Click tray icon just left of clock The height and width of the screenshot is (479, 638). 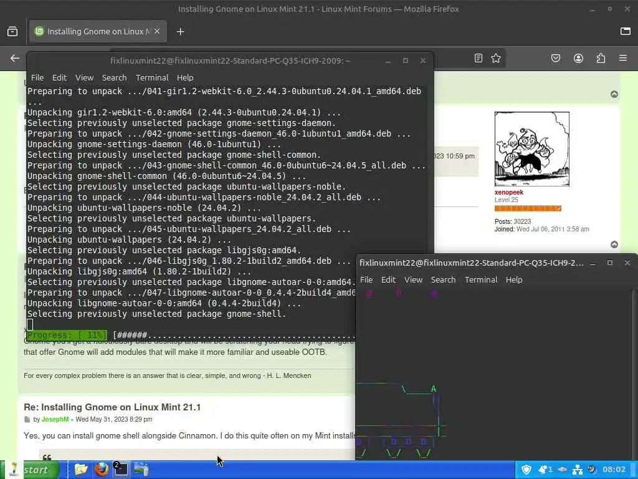(592, 470)
